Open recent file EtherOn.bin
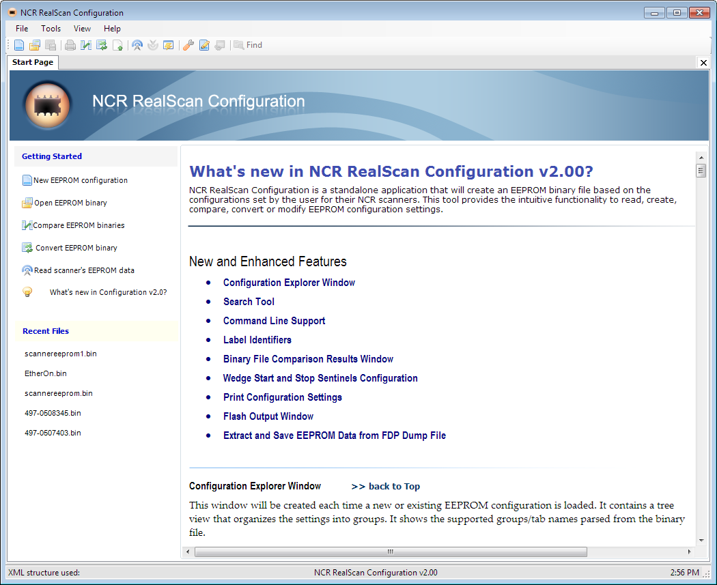The width and height of the screenshot is (717, 585). click(x=45, y=373)
